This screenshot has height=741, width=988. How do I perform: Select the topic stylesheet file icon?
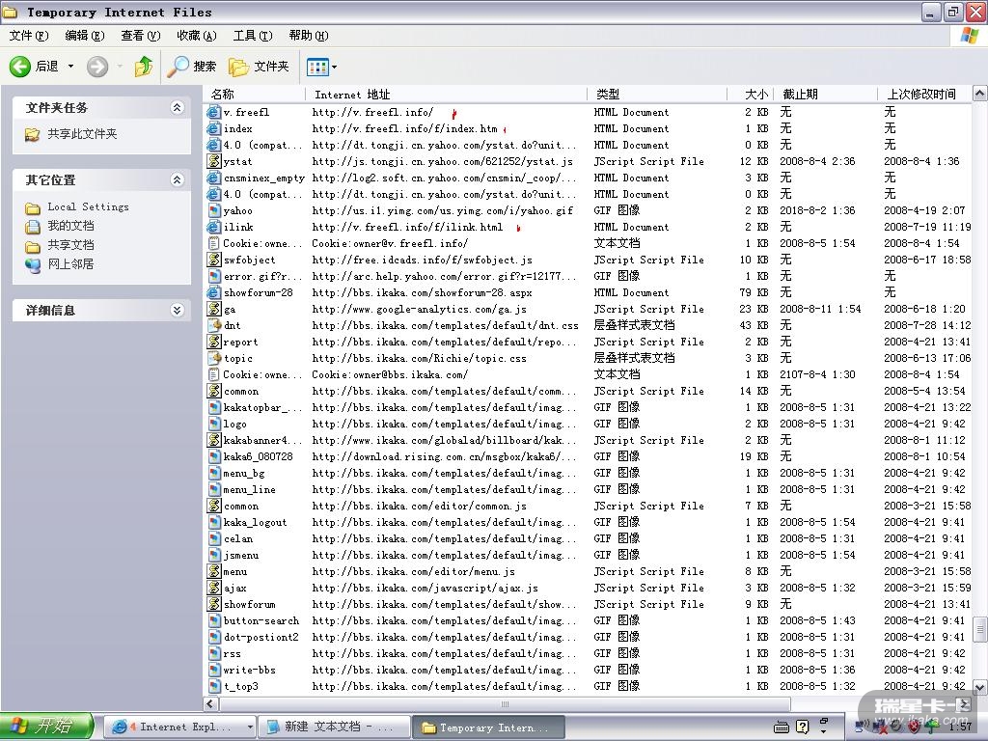pos(214,358)
